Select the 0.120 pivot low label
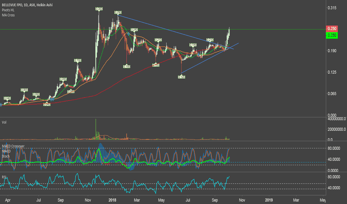This screenshot has width=347, height=204. (x=181, y=77)
